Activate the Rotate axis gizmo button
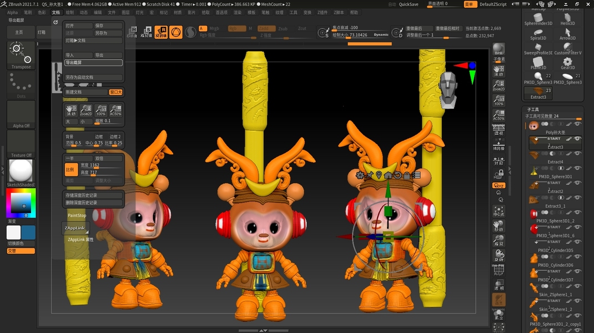The image size is (594, 333). (161, 32)
